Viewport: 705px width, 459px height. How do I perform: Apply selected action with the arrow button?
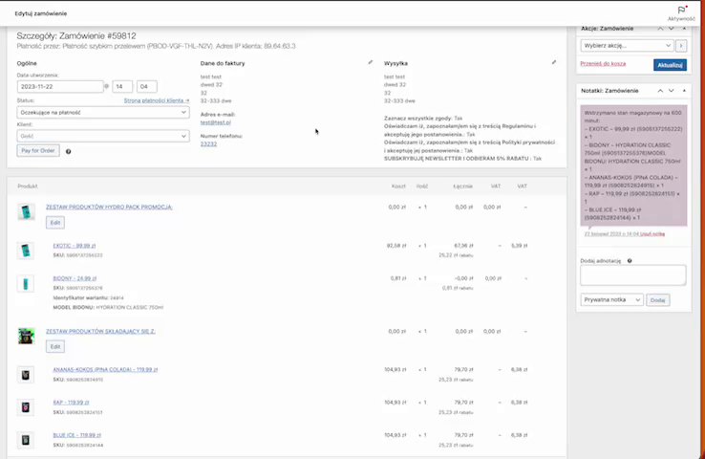point(681,46)
